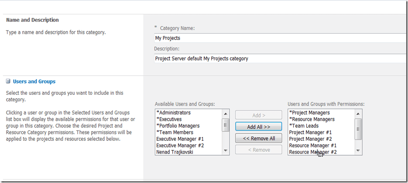Collapse the Users and Groups section icon

point(8,81)
